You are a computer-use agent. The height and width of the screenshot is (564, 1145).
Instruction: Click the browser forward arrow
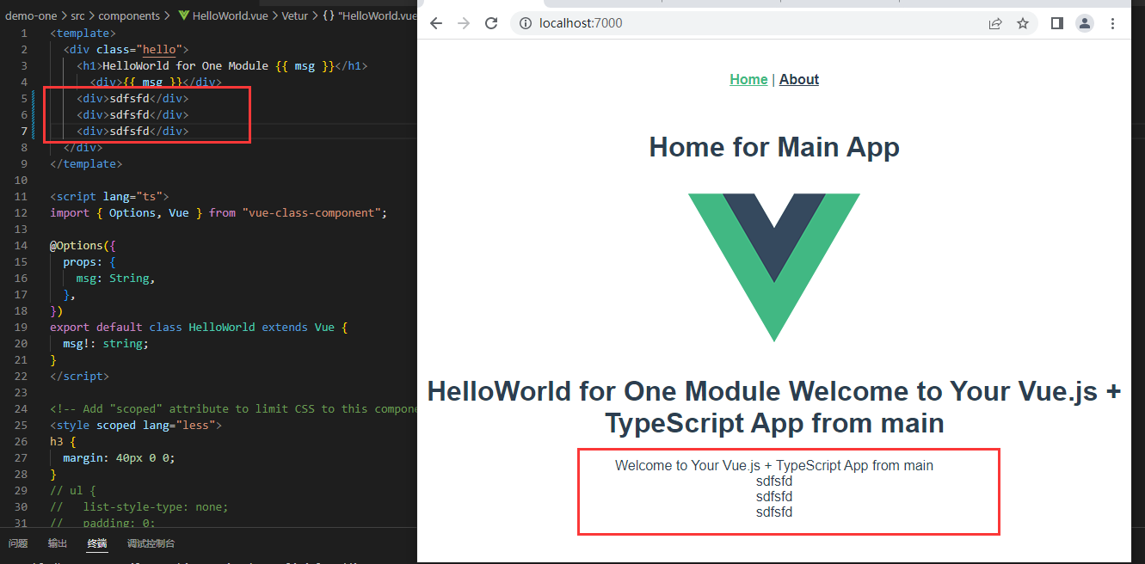(x=464, y=23)
